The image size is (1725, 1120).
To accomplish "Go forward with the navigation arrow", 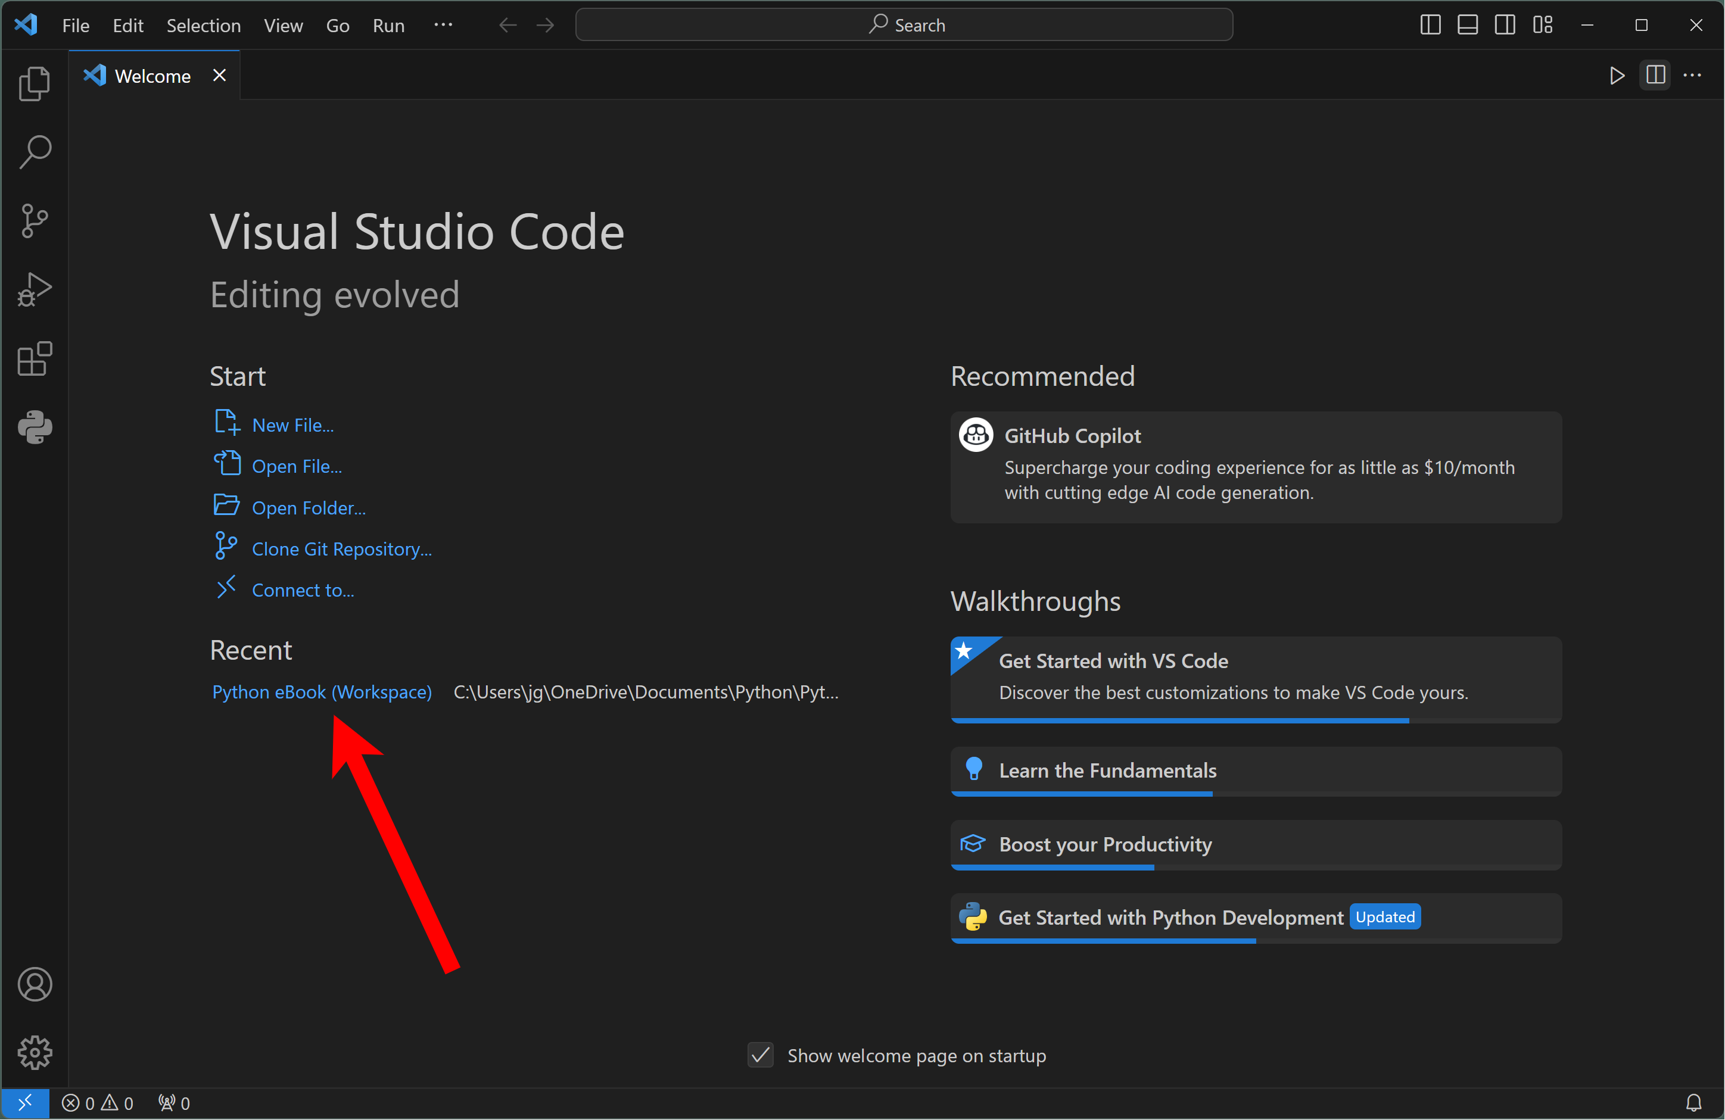I will click(x=546, y=26).
